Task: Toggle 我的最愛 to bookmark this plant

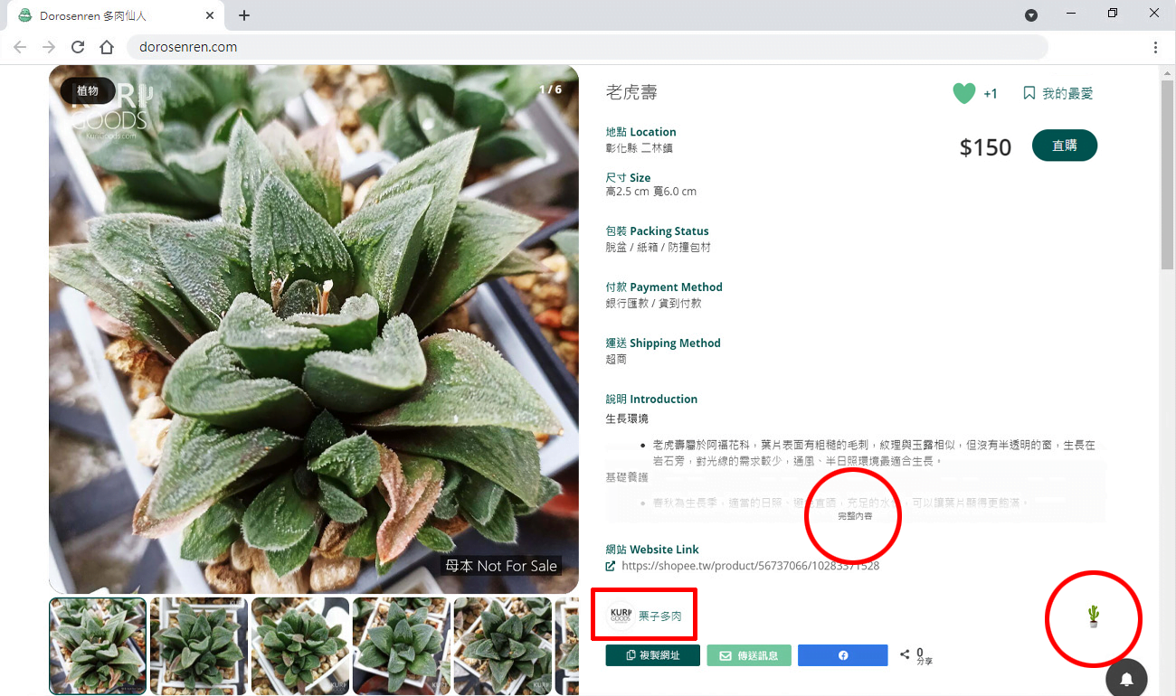Action: click(1057, 92)
